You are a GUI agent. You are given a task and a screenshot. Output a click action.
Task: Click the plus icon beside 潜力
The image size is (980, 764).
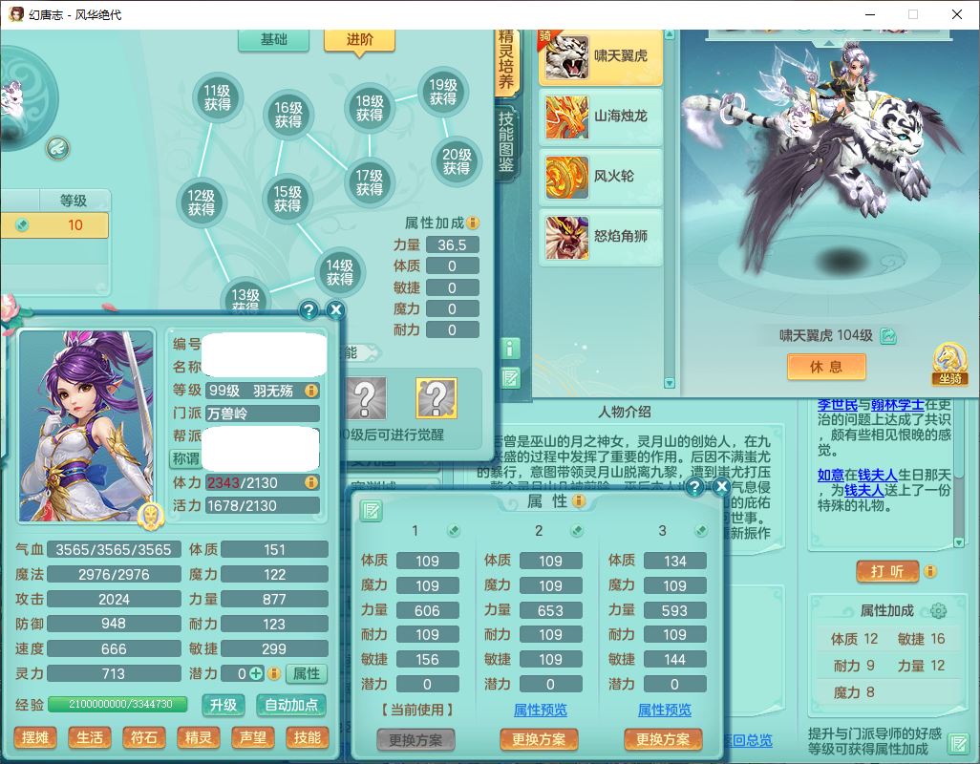(x=256, y=673)
